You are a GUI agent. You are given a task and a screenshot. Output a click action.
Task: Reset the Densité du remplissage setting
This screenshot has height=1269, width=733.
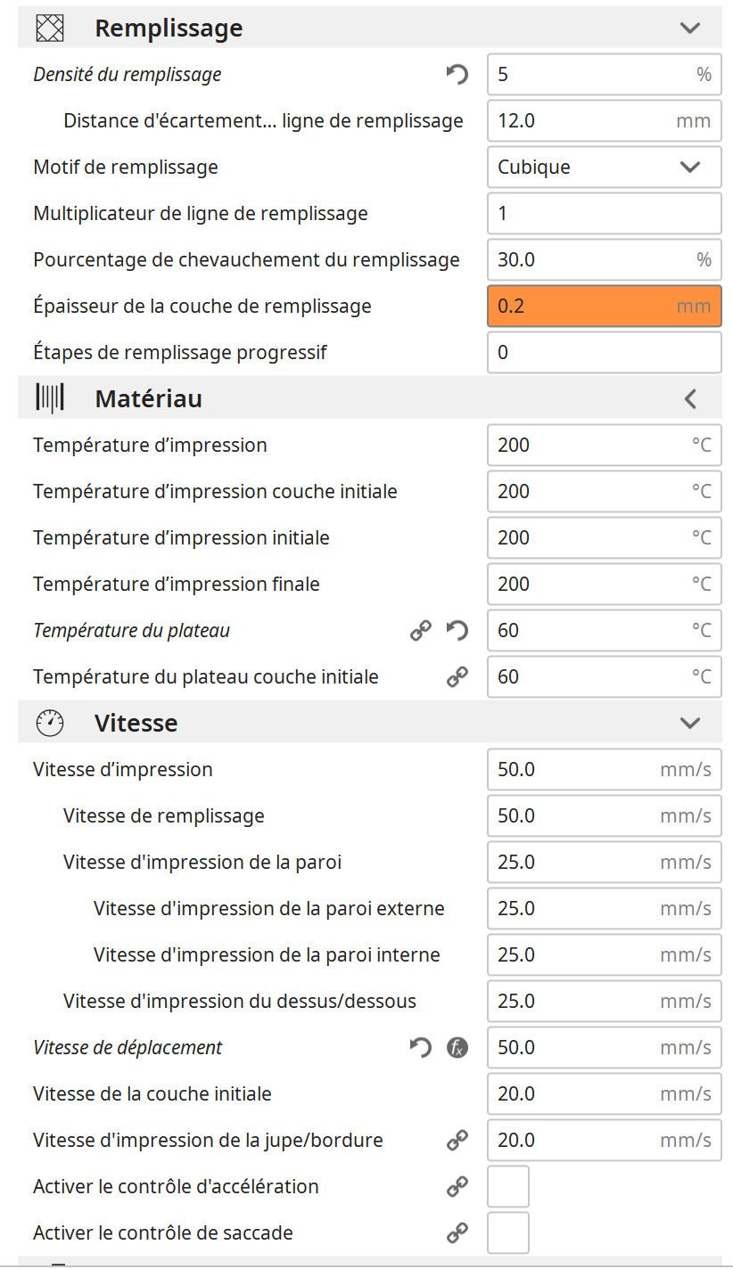click(x=457, y=75)
